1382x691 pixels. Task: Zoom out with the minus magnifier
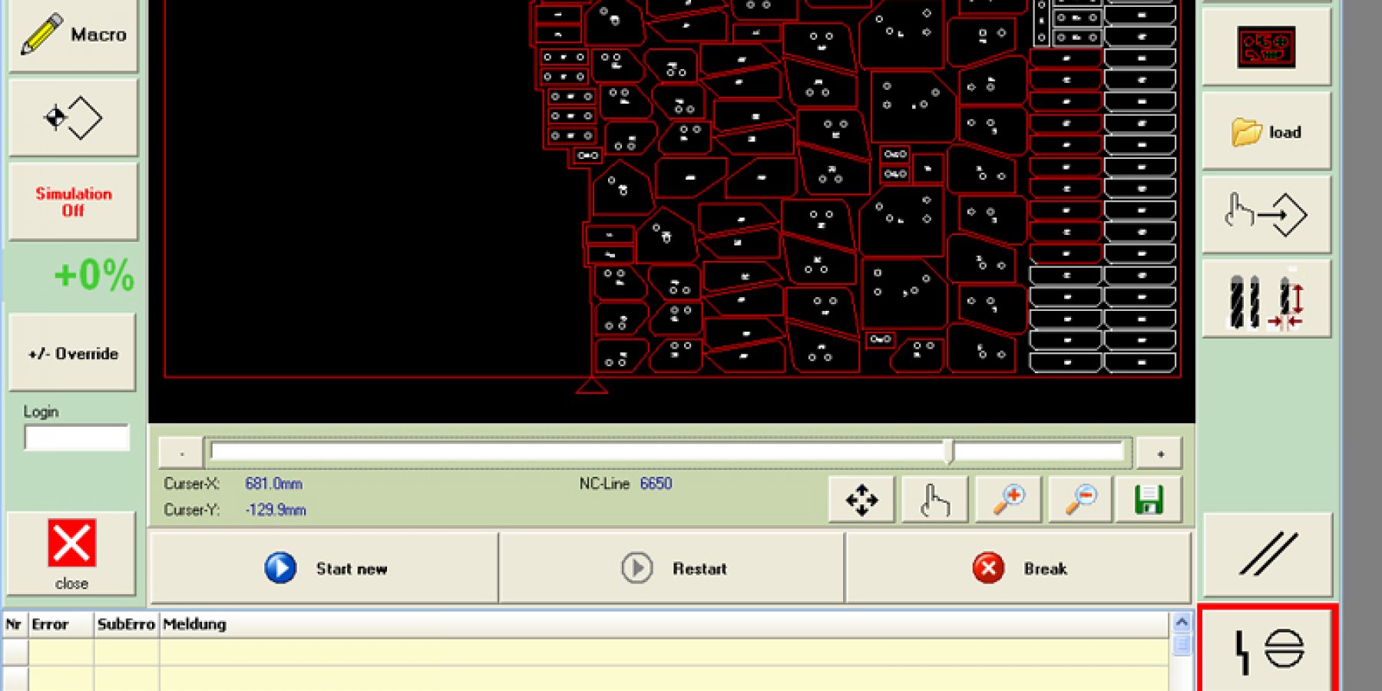1080,500
